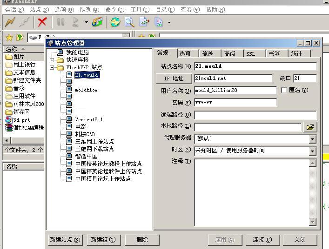The image size is (329, 249).
Task: Open the 会话 menu
Action: pyautogui.click(x=14, y=10)
